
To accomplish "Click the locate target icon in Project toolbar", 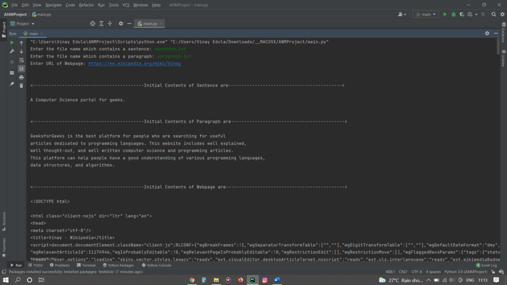I will [92, 24].
